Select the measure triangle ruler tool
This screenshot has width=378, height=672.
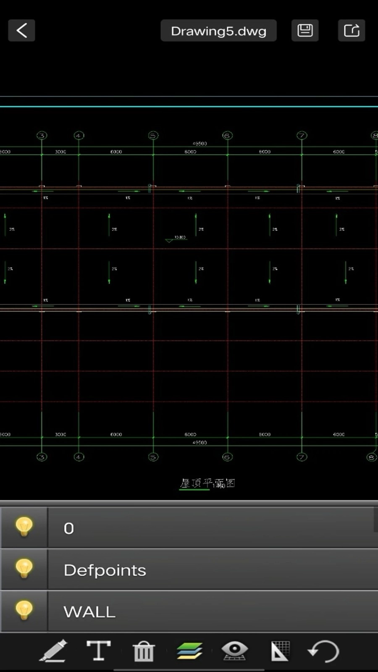coord(280,651)
